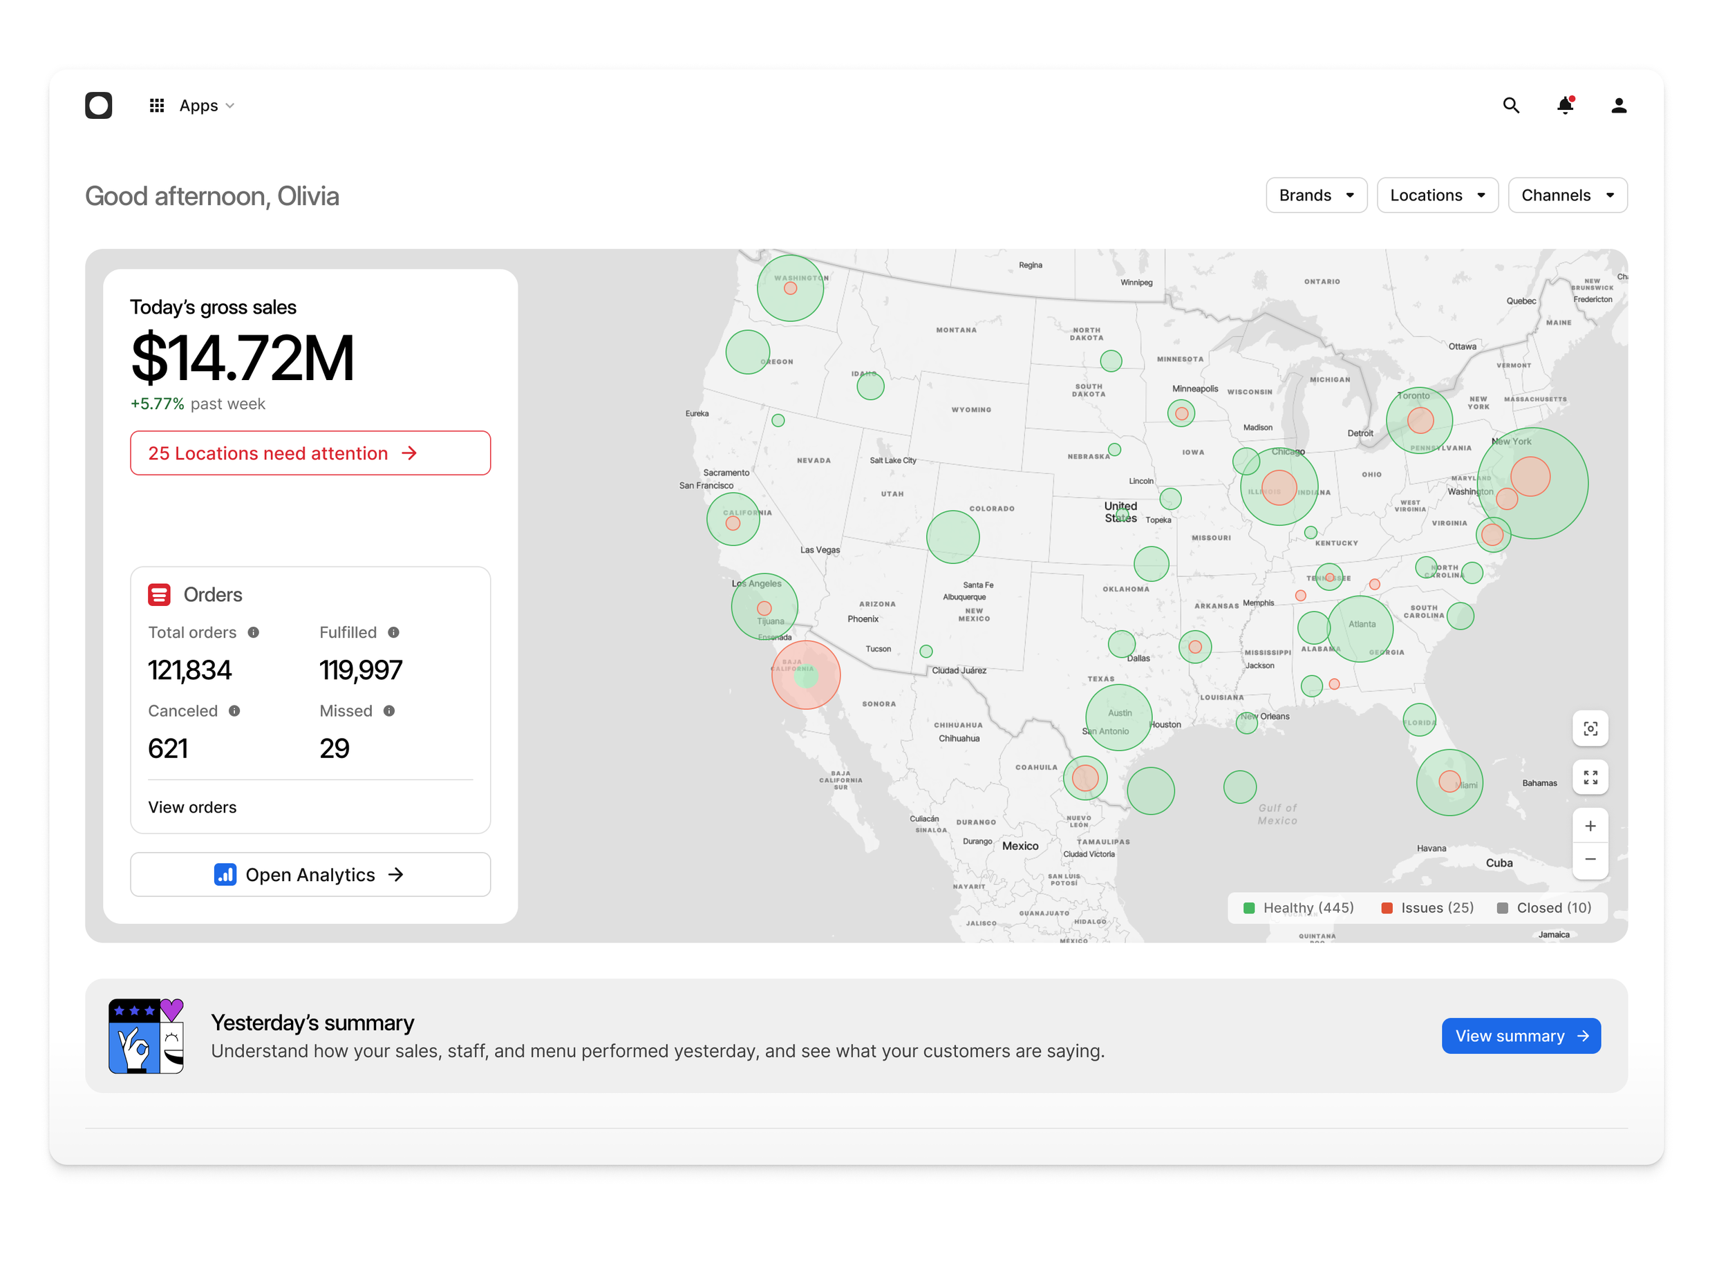The height and width of the screenshot is (1268, 1728).
Task: Toggle the Issues (25) legend filter
Action: 1427,907
